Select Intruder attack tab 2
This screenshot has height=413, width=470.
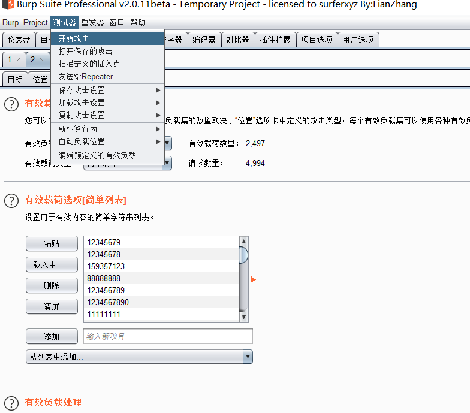click(37, 60)
